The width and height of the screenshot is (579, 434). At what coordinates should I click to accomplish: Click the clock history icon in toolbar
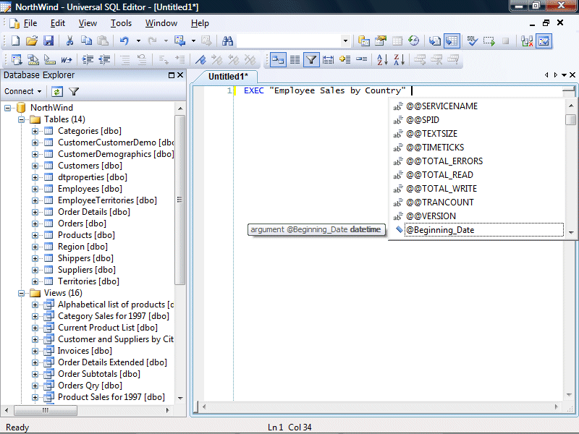[414, 41]
